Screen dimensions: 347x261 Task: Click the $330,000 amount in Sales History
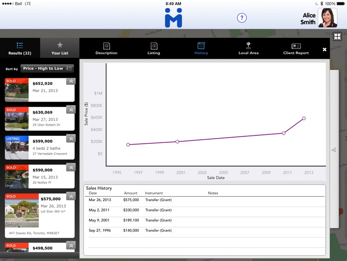(131, 210)
